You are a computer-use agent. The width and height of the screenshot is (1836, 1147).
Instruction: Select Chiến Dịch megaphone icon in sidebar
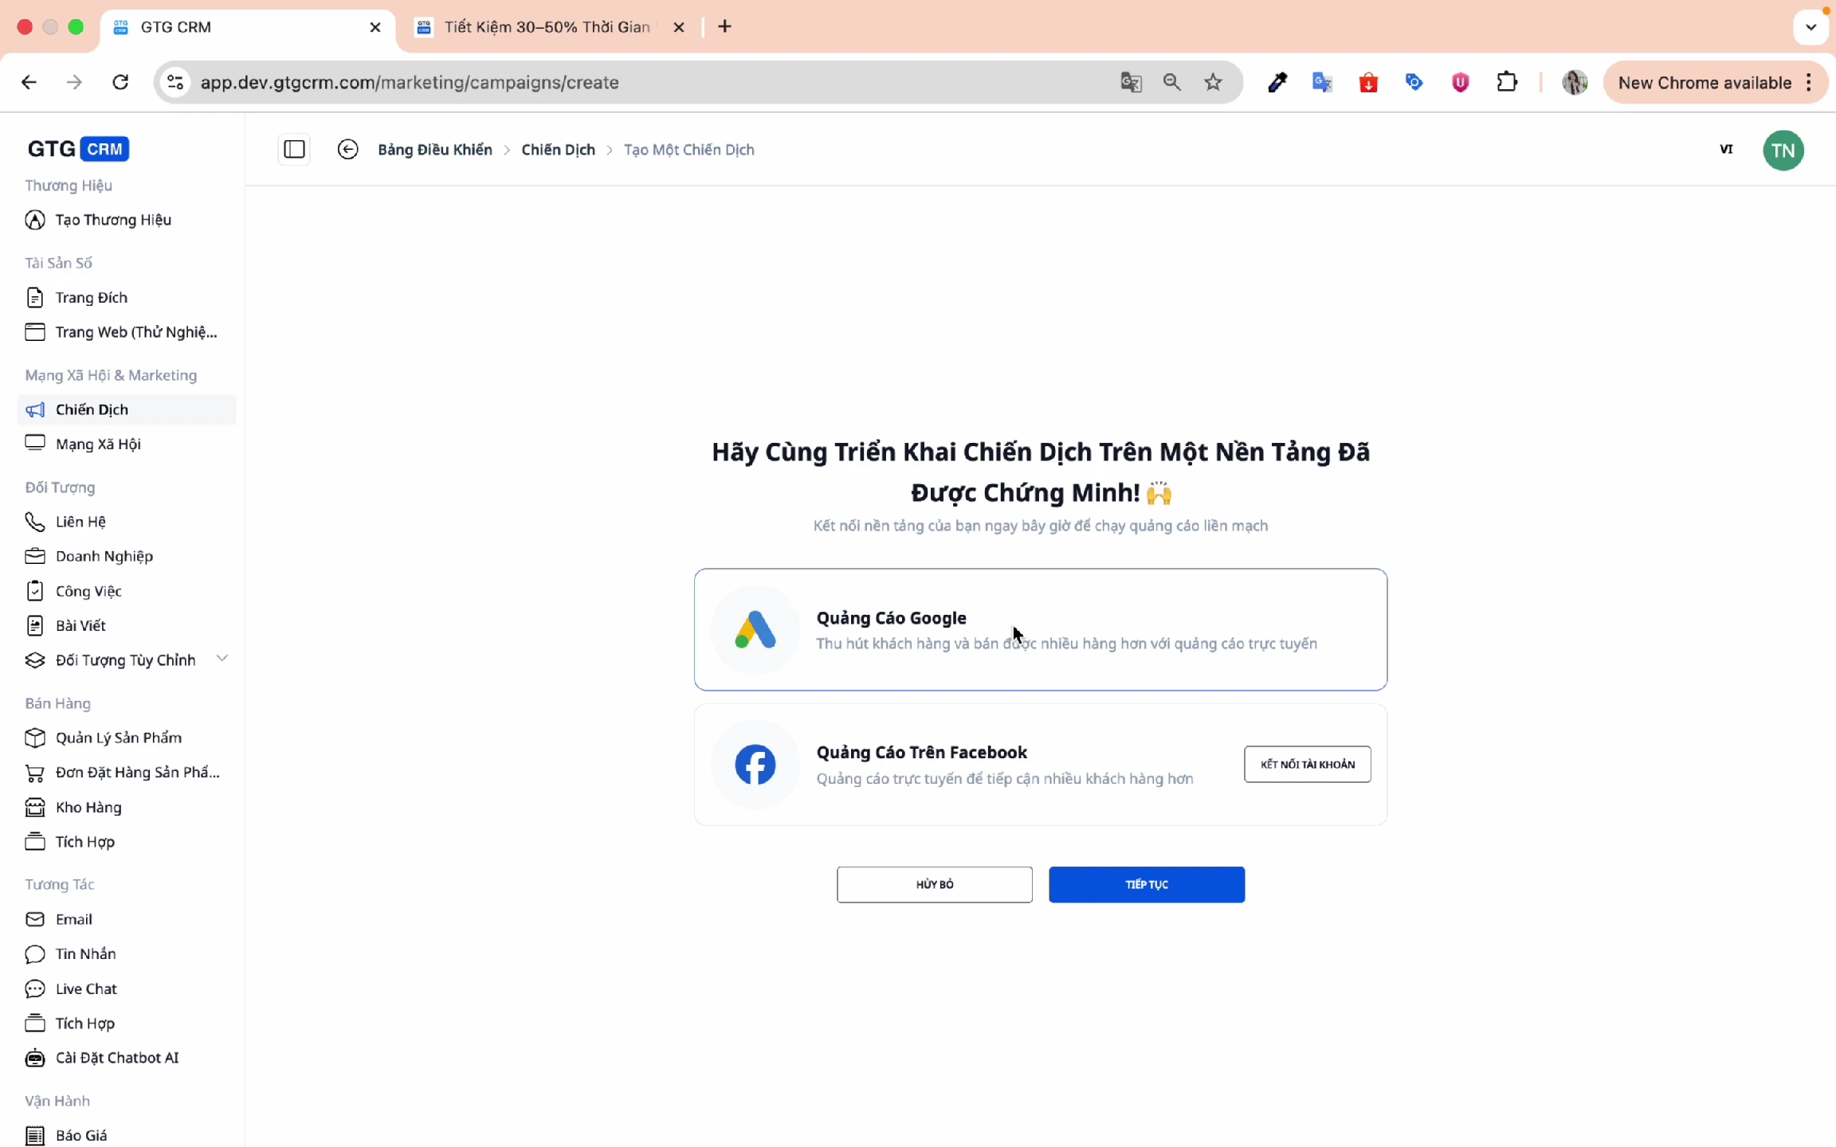35,409
